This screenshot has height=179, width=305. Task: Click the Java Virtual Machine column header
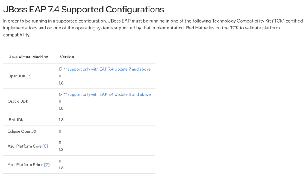29,57
